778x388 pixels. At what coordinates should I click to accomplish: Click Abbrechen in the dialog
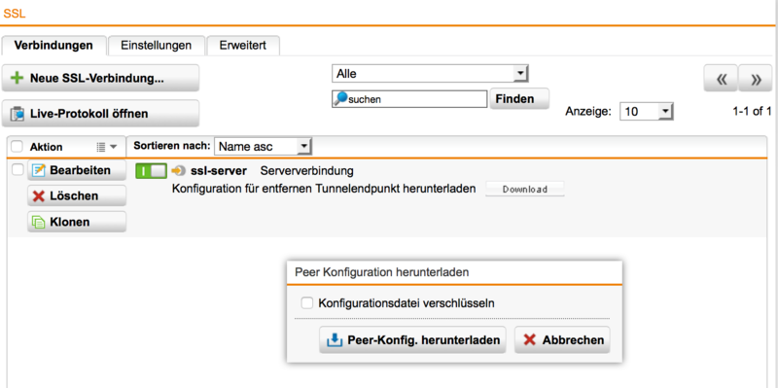tap(562, 340)
